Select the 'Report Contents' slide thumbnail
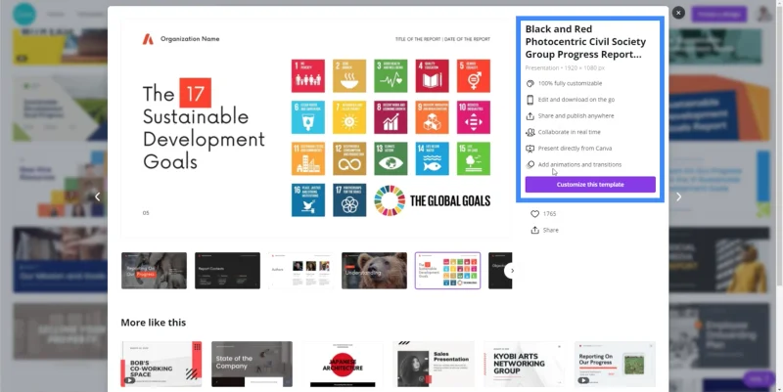This screenshot has width=783, height=392. click(227, 271)
